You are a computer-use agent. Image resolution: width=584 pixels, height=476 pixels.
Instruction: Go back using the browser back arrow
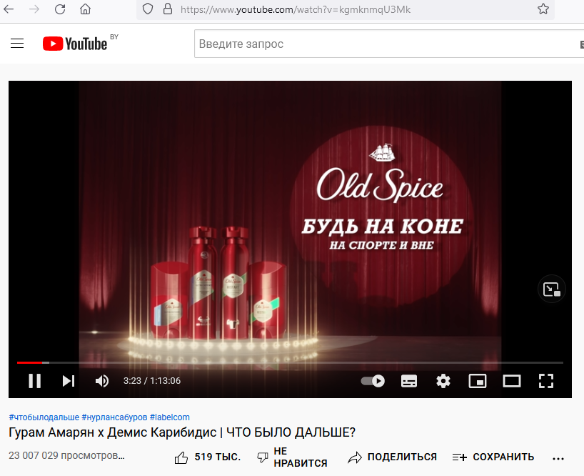point(9,9)
